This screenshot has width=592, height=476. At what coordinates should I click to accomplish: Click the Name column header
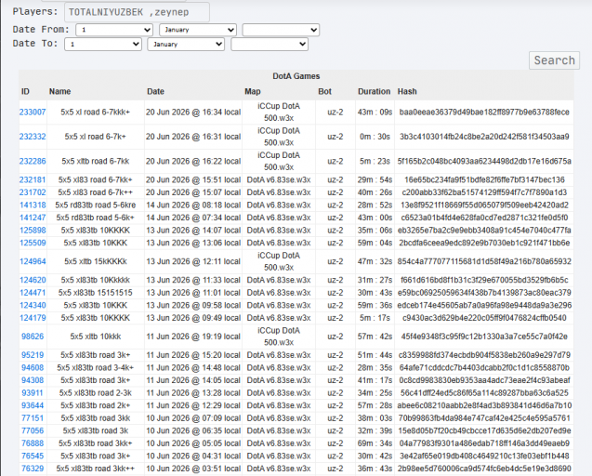59,91
